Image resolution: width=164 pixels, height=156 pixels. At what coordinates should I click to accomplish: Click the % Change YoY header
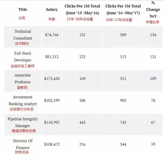[153, 10]
